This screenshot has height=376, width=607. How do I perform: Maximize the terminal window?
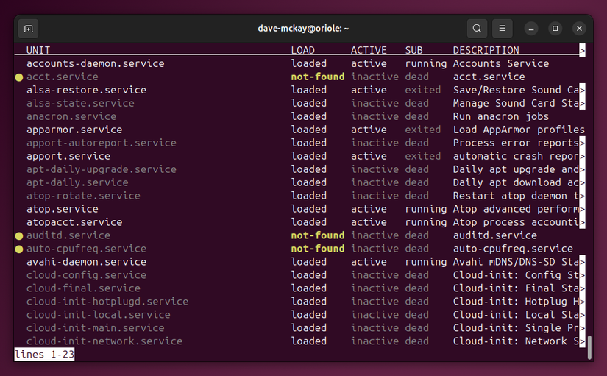tap(555, 29)
